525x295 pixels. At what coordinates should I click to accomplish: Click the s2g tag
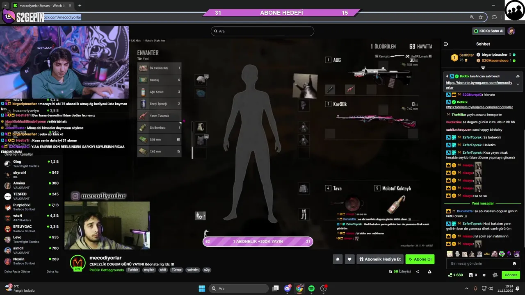click(207, 270)
